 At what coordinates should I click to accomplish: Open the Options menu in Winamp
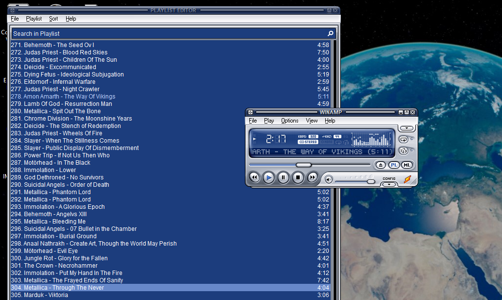[289, 121]
